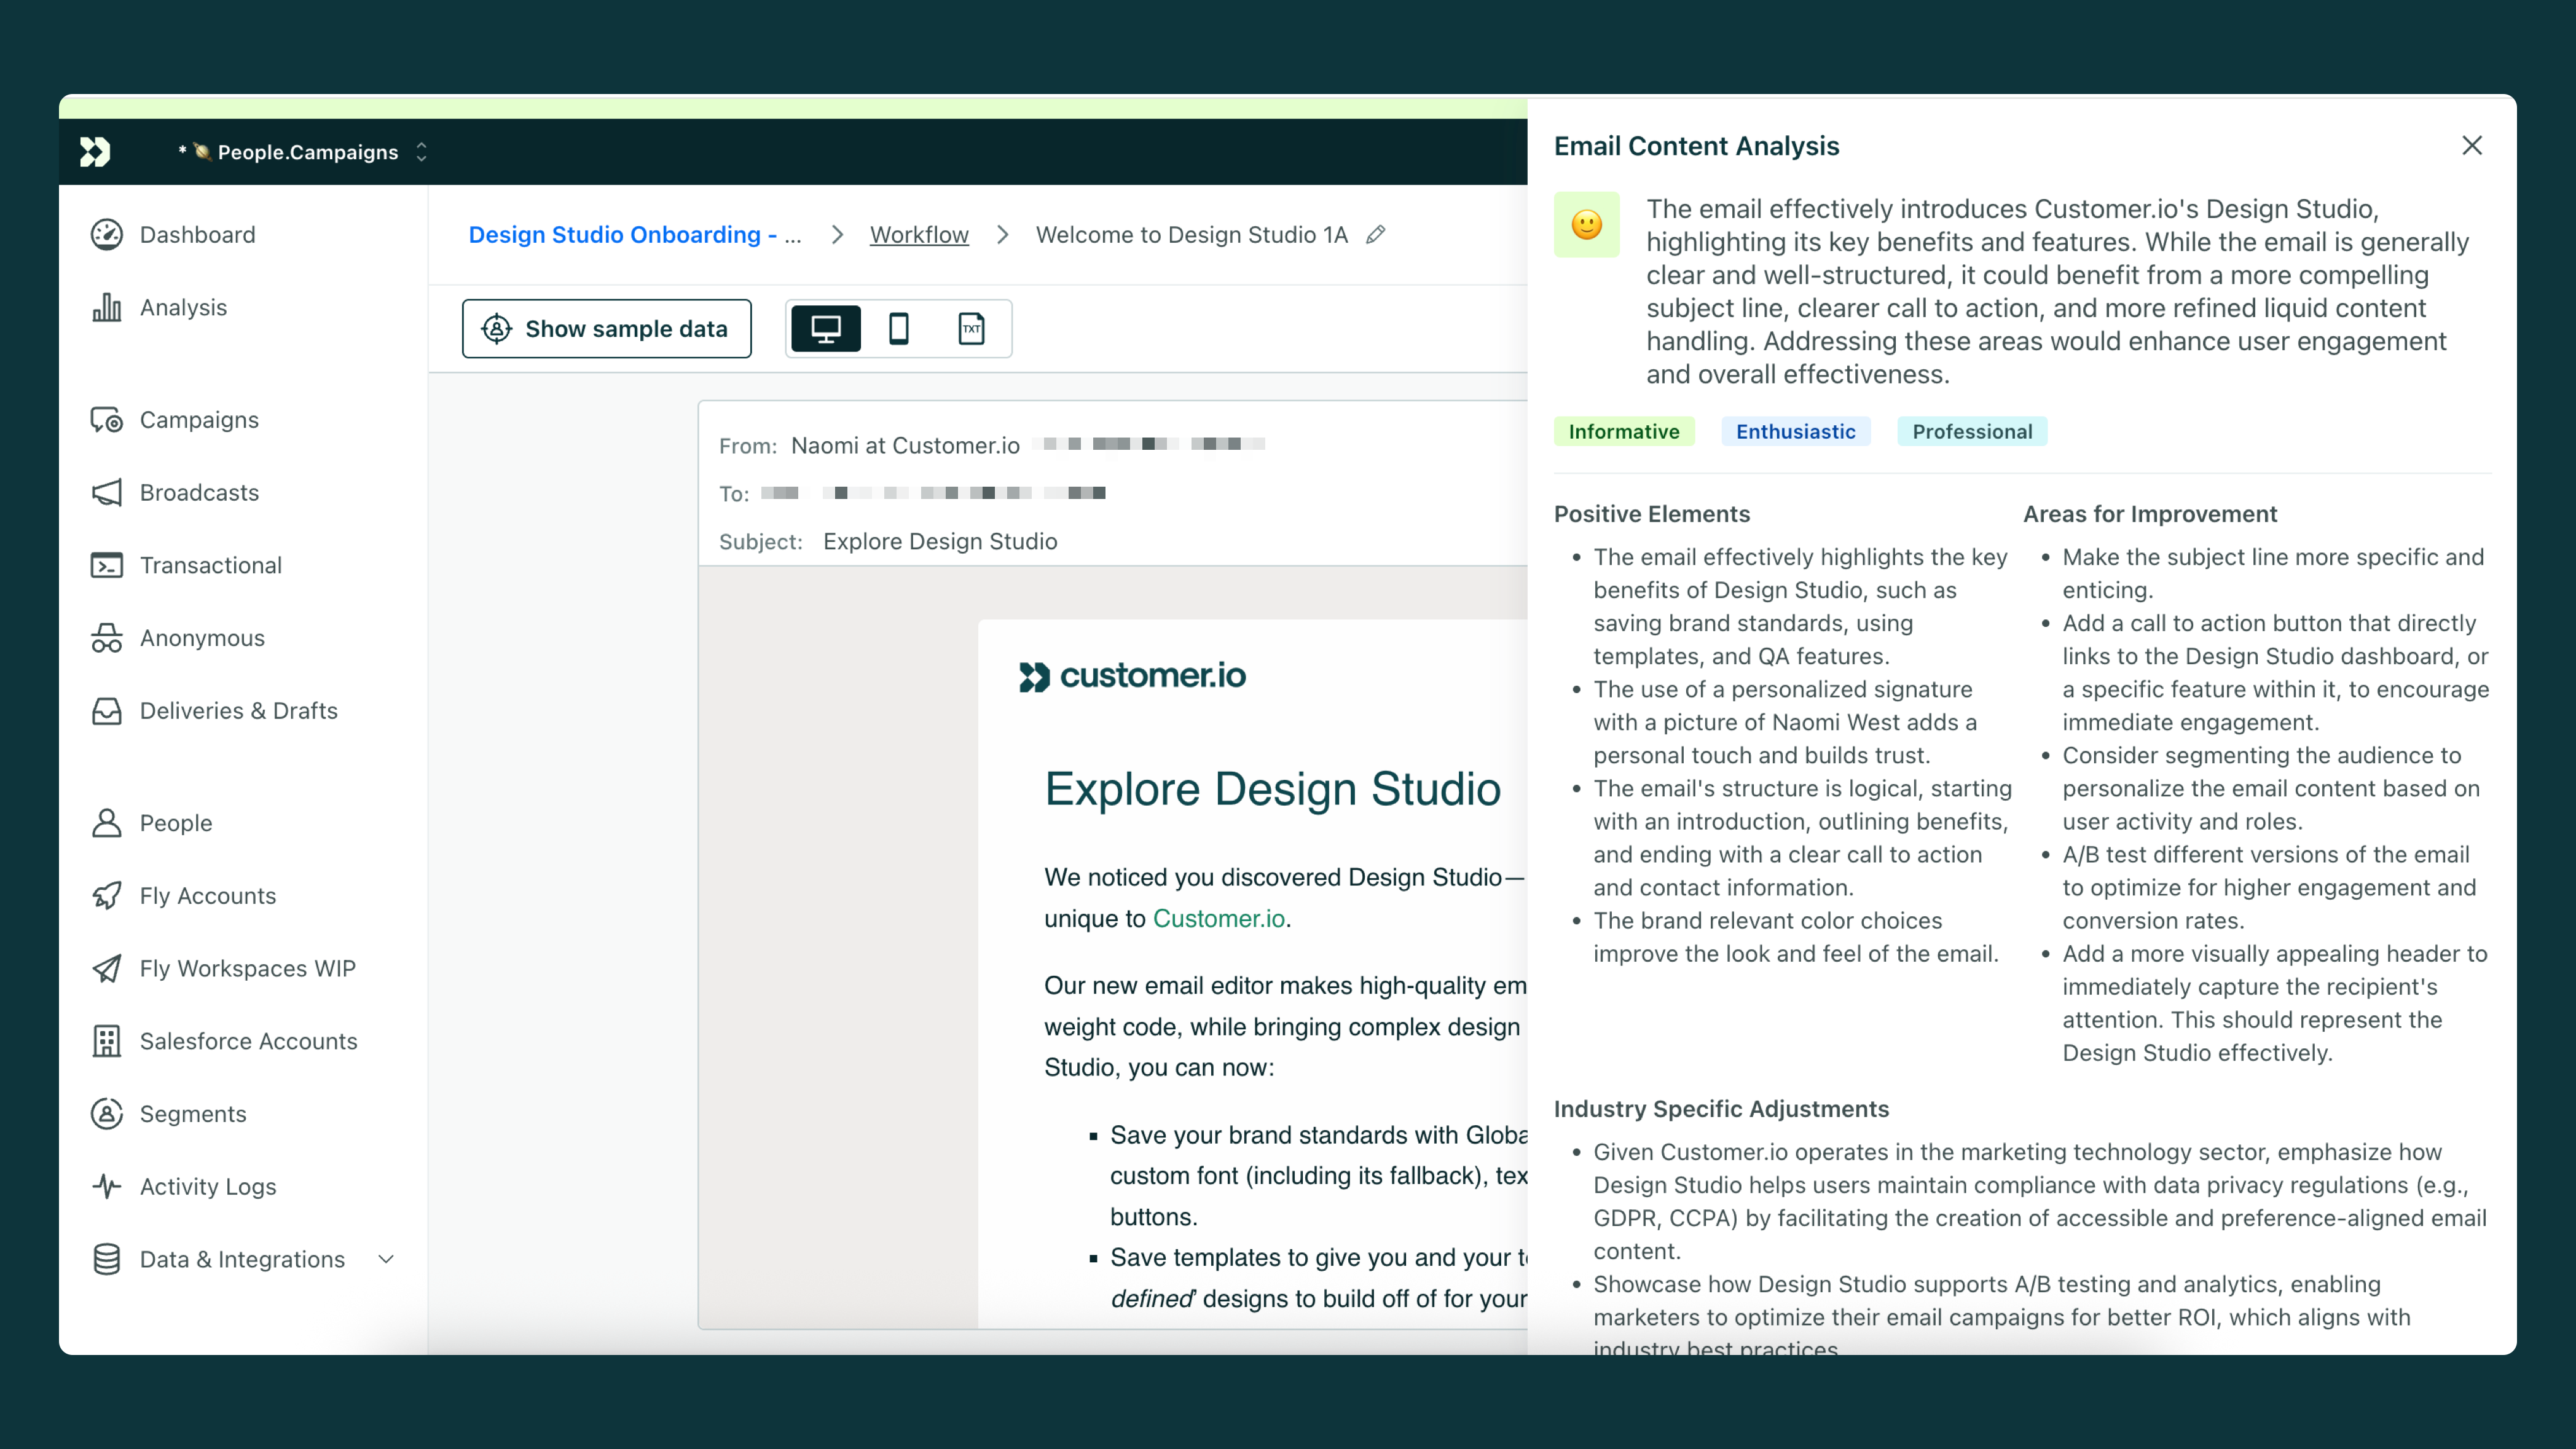This screenshot has height=1449, width=2576.
Task: Select the Informative tone tag
Action: point(1623,431)
